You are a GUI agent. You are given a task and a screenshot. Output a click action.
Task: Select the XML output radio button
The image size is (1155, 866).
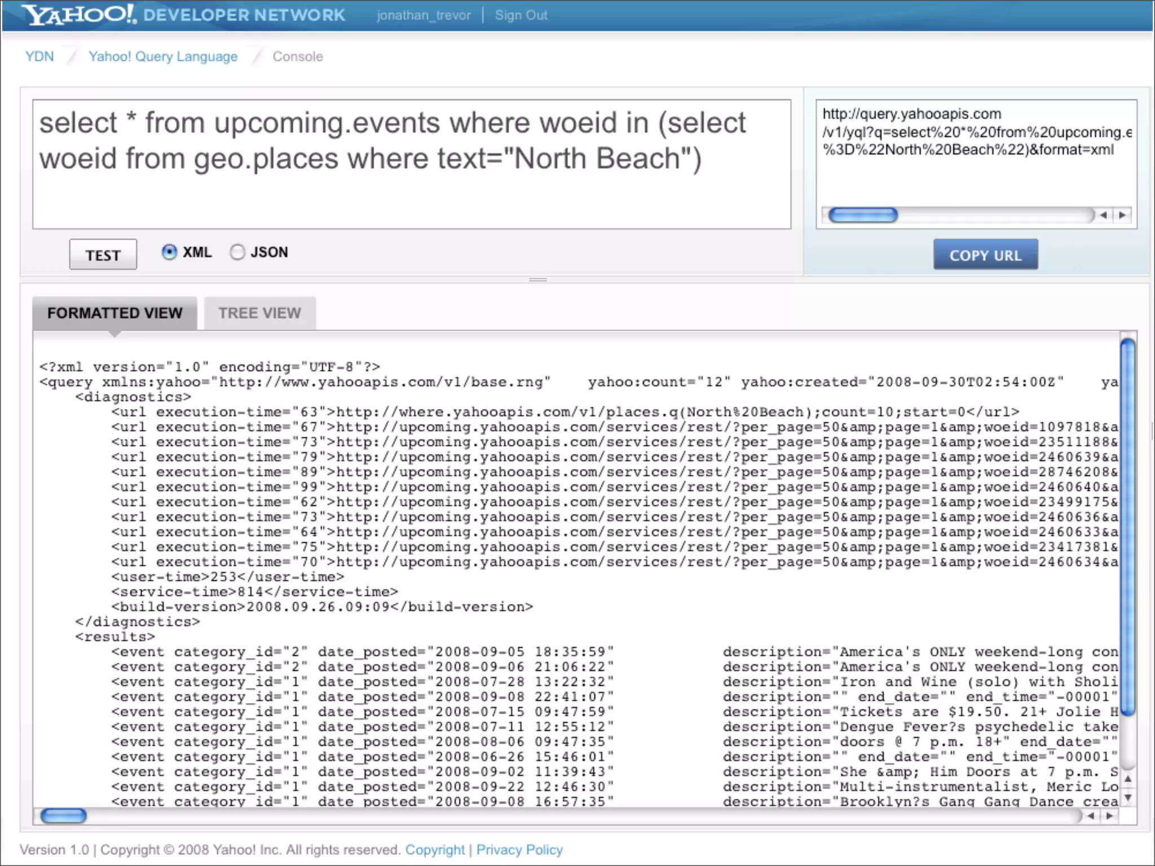click(x=169, y=252)
